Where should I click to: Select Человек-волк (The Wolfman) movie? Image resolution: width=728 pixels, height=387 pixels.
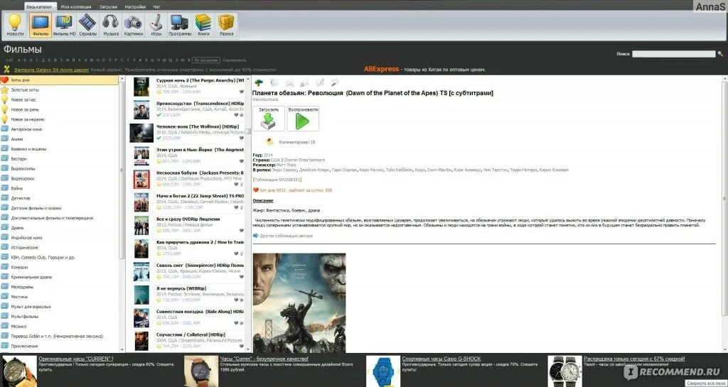tap(186, 133)
